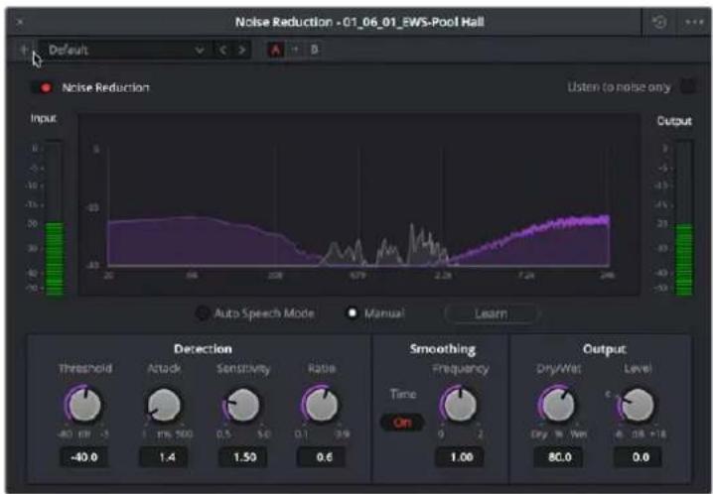Click the Sensitivity knob

[x=242, y=404]
